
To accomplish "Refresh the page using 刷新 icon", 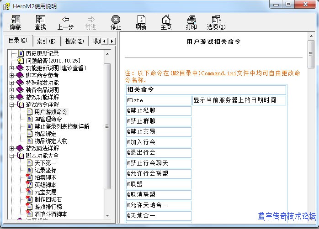I will click(141, 22).
